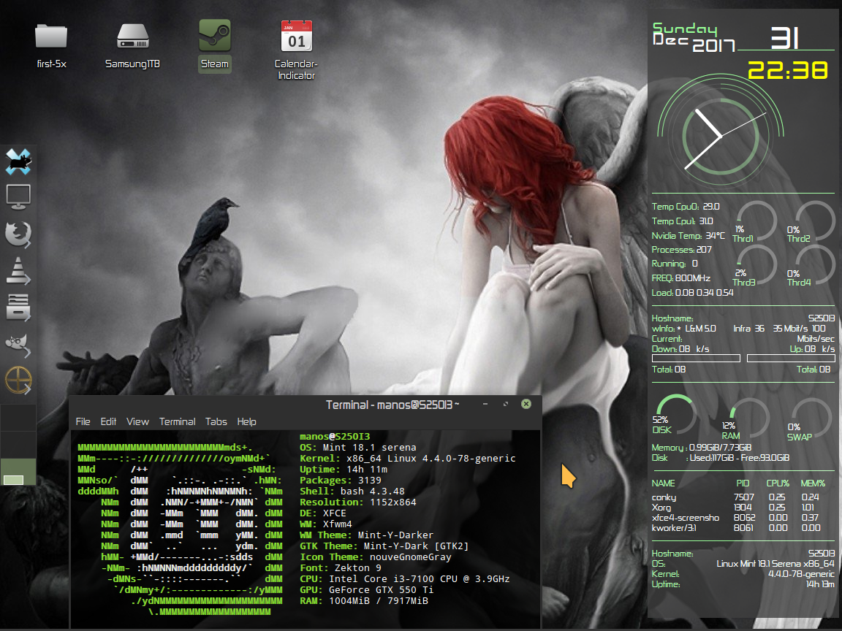Select the Calendar-Indicator desktop icon

point(297,50)
